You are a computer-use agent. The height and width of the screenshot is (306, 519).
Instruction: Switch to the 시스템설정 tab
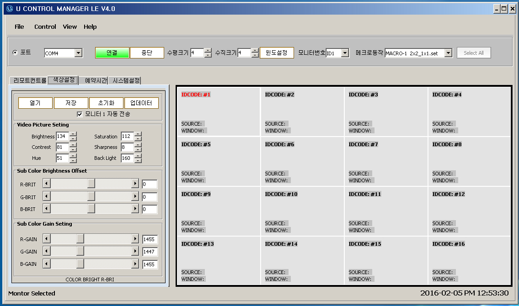pyautogui.click(x=125, y=80)
